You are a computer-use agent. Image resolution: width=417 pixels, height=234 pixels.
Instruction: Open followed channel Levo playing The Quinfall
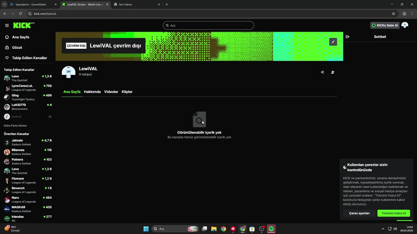pyautogui.click(x=28, y=78)
